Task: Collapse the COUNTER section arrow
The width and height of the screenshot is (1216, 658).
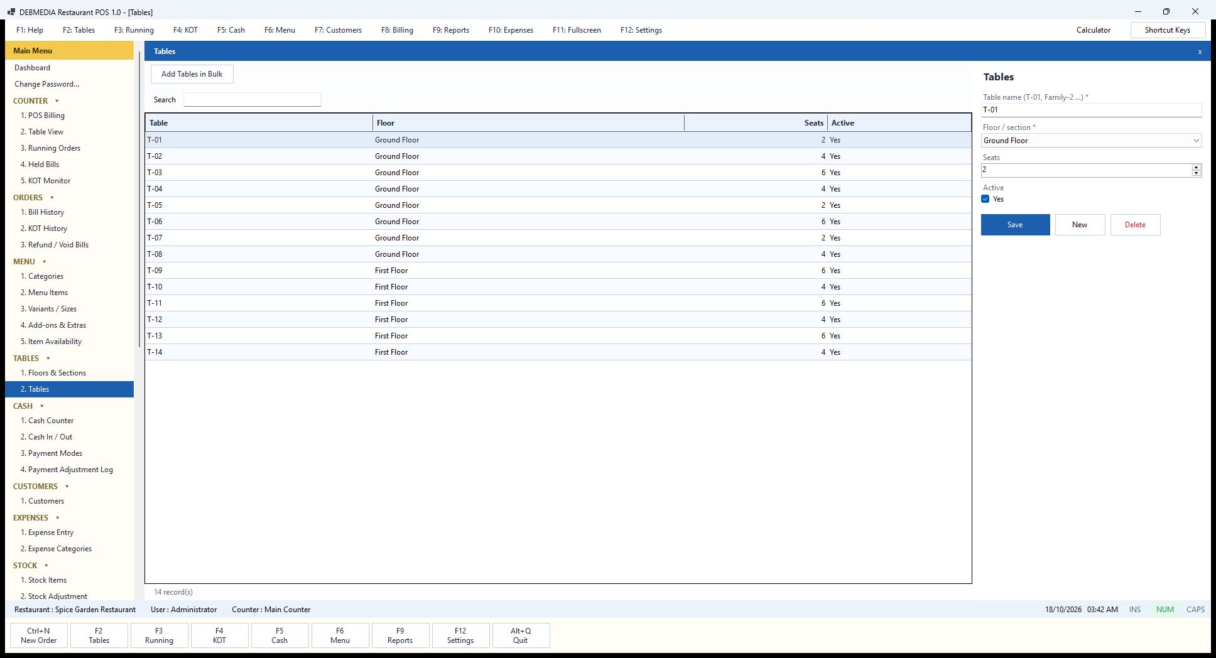Action: (57, 101)
